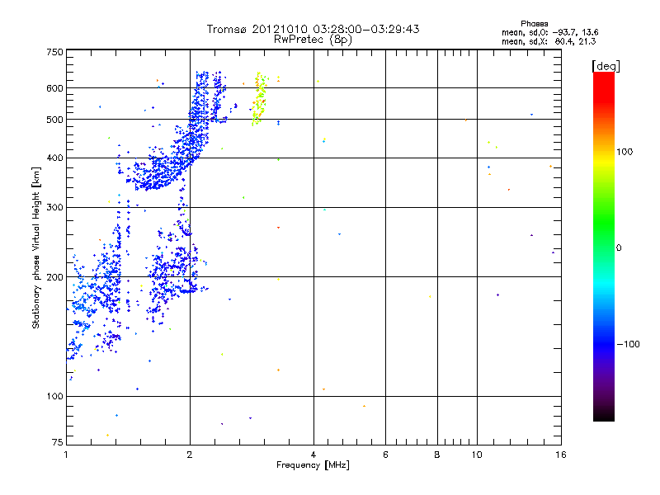This screenshot has width=660, height=495.
Task: Click the black bottom end of the colorbar
Action: 604,415
